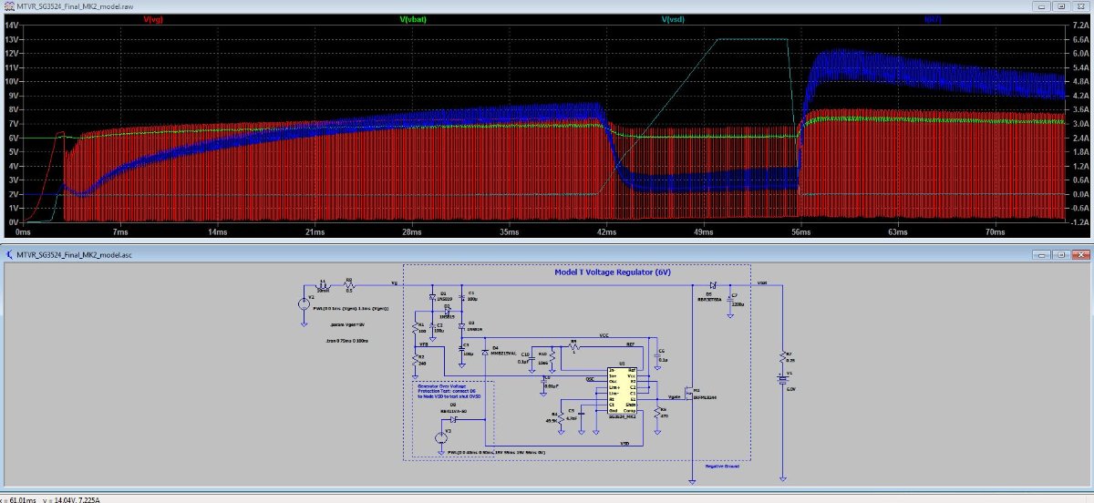Select the V(vbat) trace label
The width and height of the screenshot is (1094, 503).
[415, 19]
